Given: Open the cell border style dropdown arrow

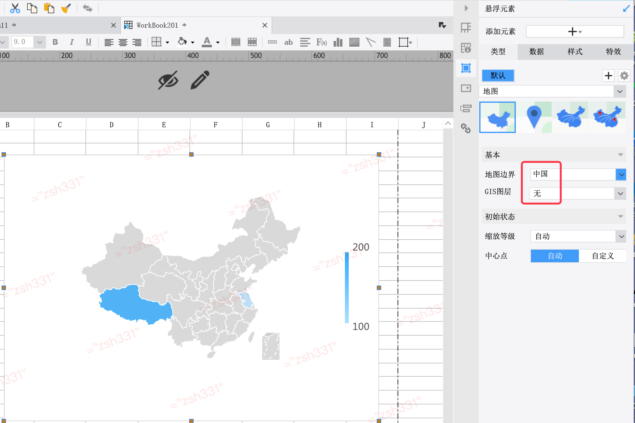Looking at the screenshot, I should (167, 43).
